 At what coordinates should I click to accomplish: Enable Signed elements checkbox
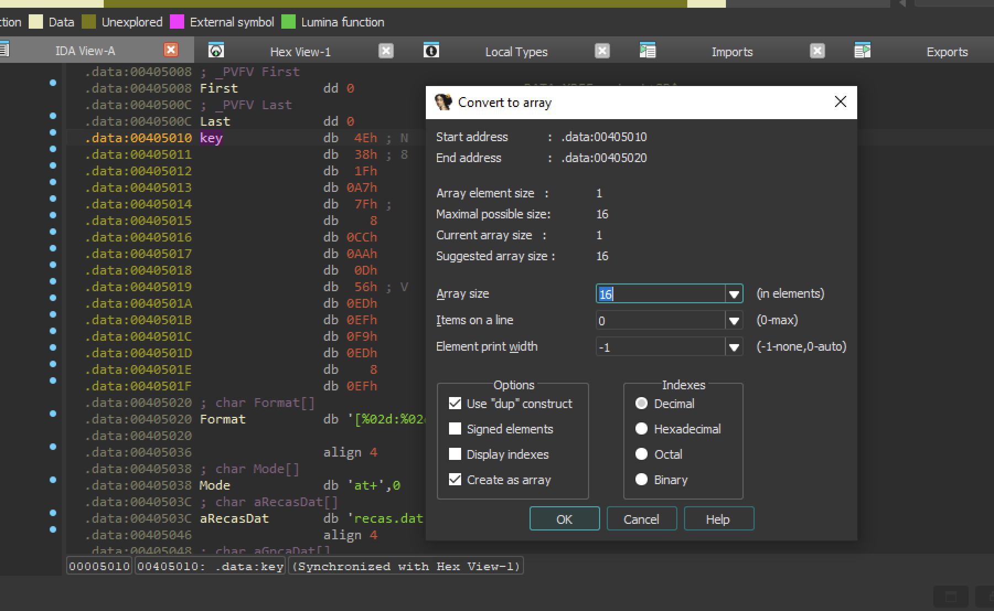coord(455,429)
